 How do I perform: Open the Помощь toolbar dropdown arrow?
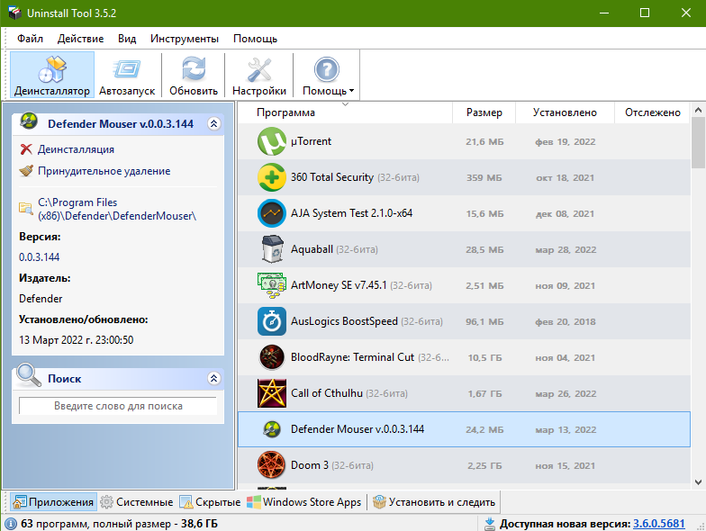click(351, 91)
